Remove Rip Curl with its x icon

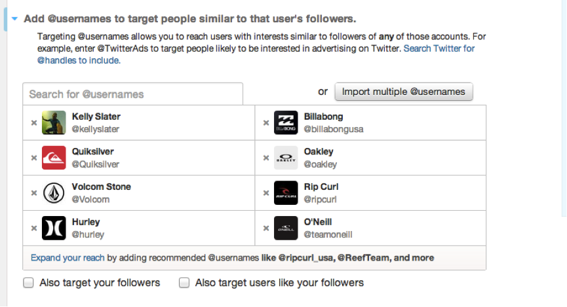pyautogui.click(x=266, y=193)
